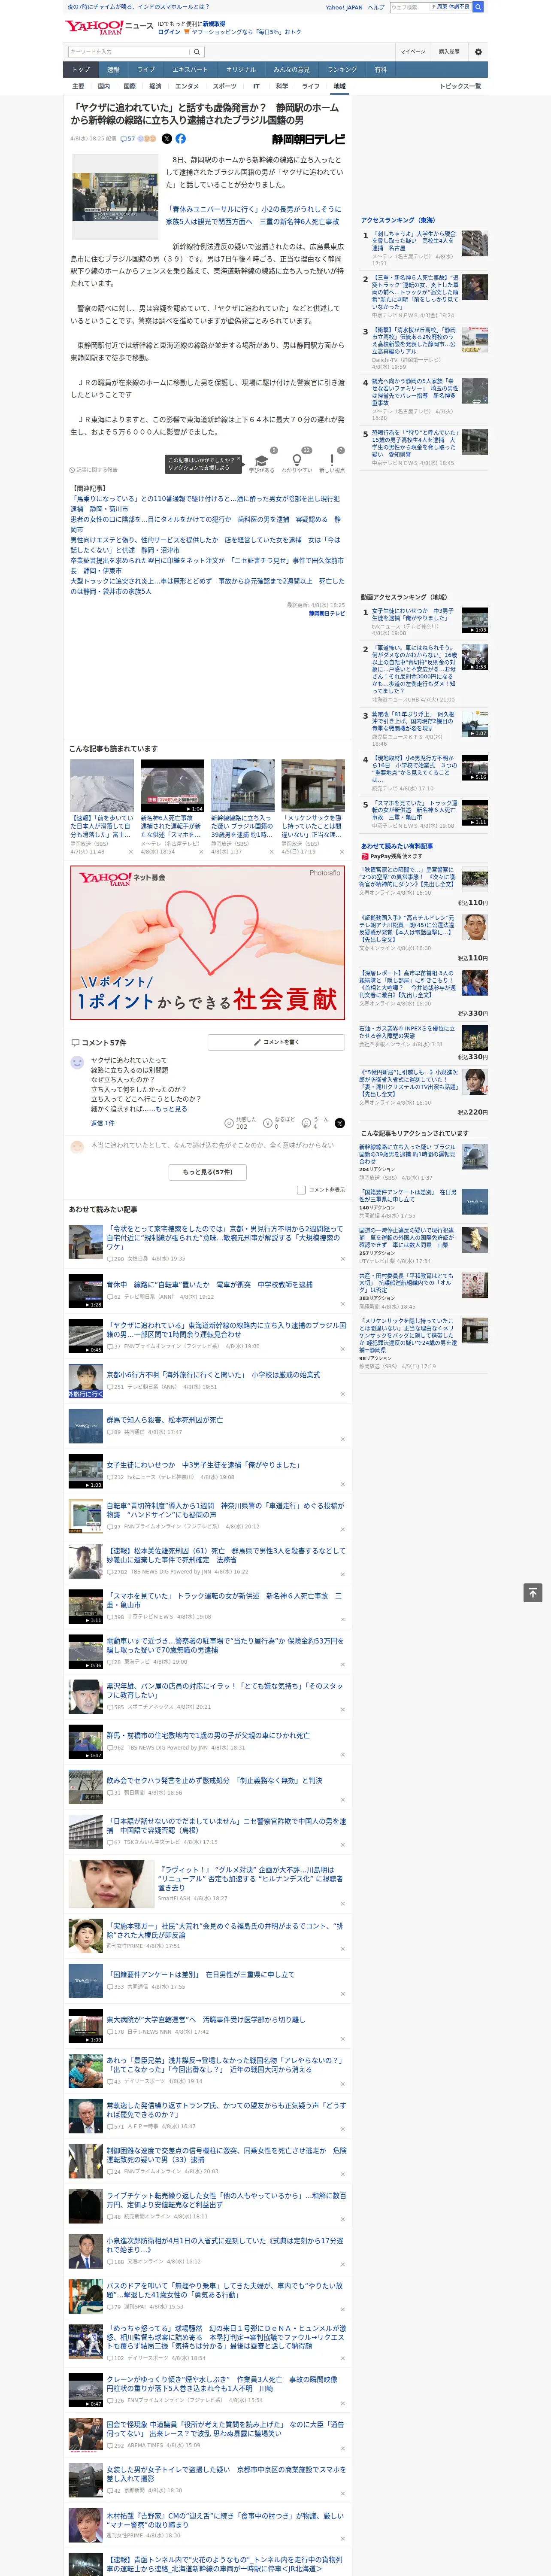Image resolution: width=551 pixels, height=2576 pixels.
Task: Open the settings gear icon
Action: tap(478, 52)
